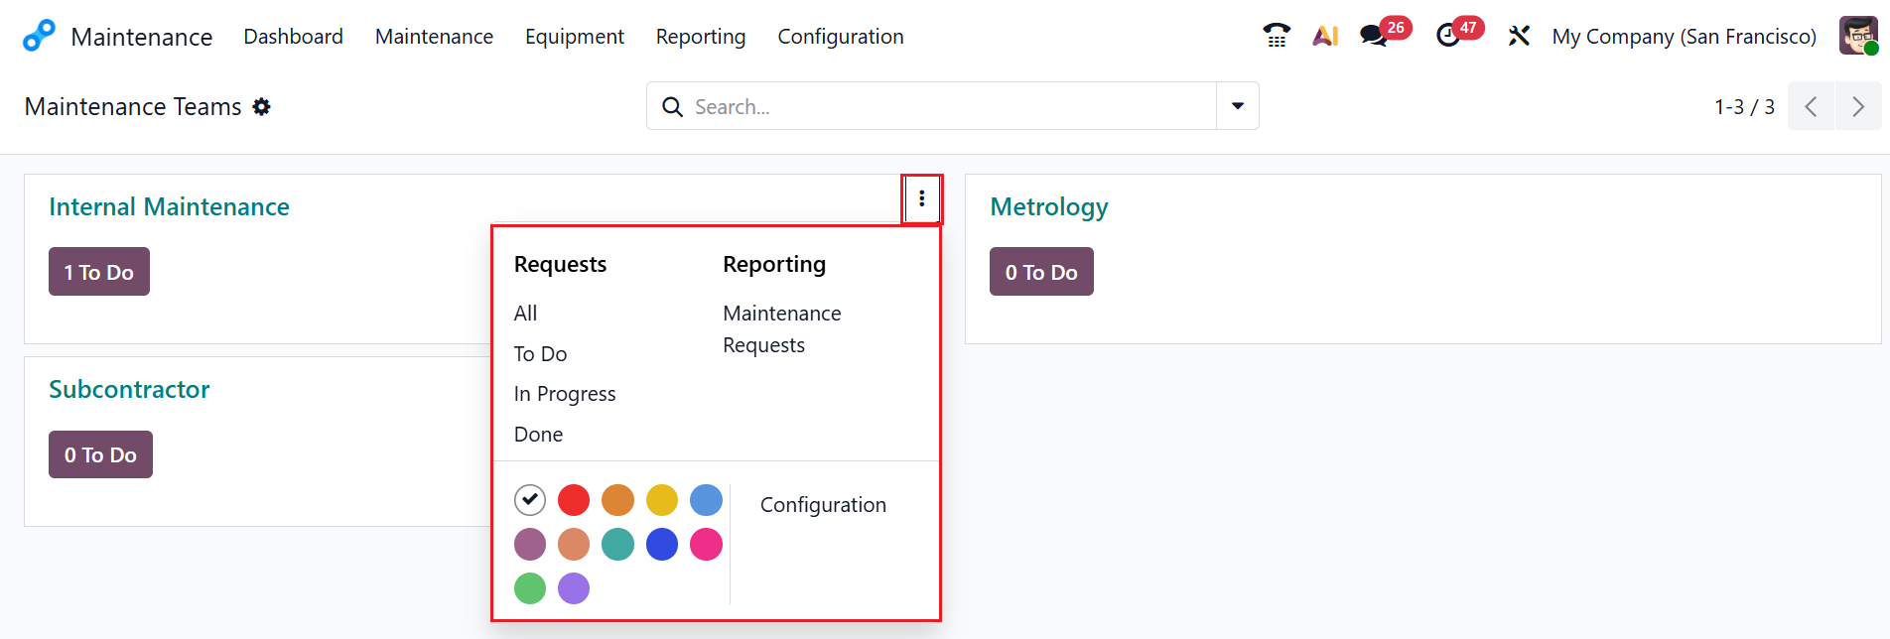1890x639 pixels.
Task: Select the no-color checkmark option
Action: tap(530, 500)
